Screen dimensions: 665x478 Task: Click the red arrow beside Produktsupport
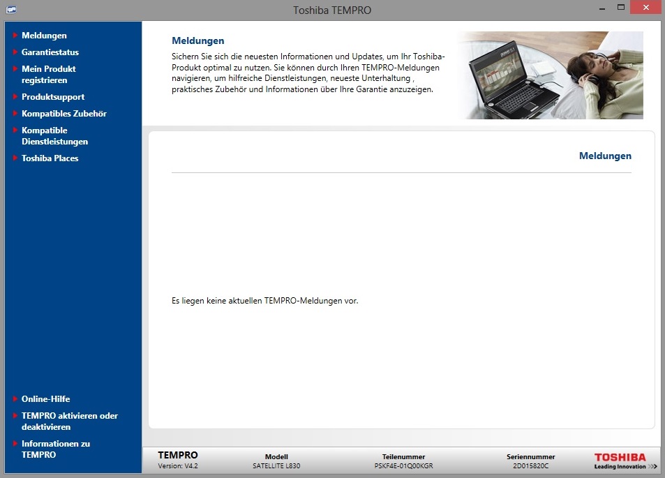15,96
